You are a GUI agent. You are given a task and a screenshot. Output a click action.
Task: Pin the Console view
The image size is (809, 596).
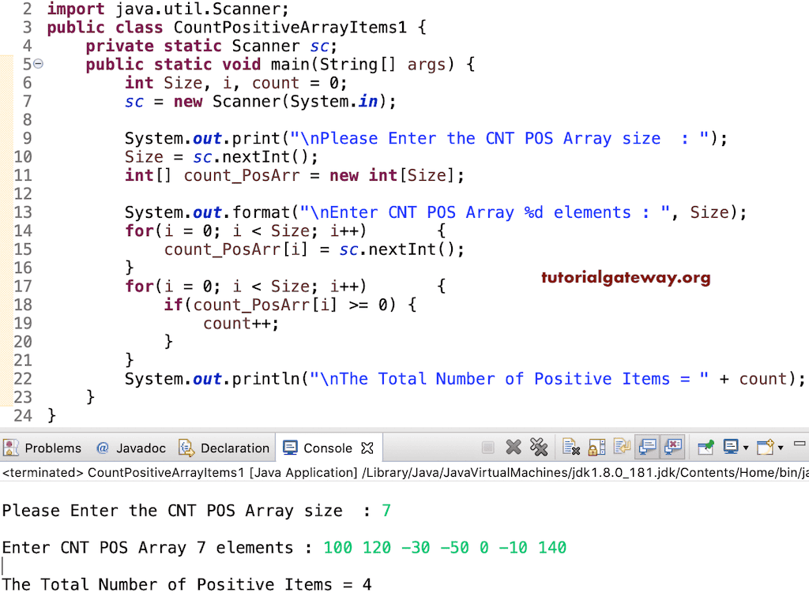pos(705,448)
